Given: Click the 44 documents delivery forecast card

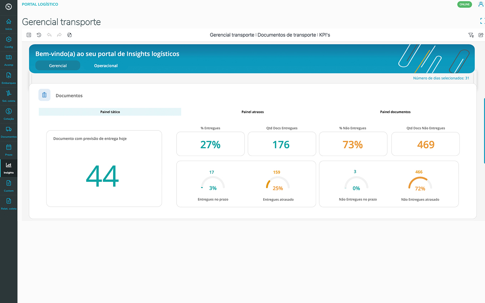Looking at the screenshot, I should click(104, 169).
